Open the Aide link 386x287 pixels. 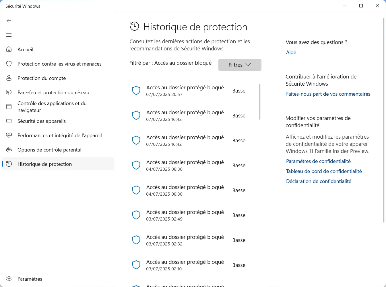291,52
